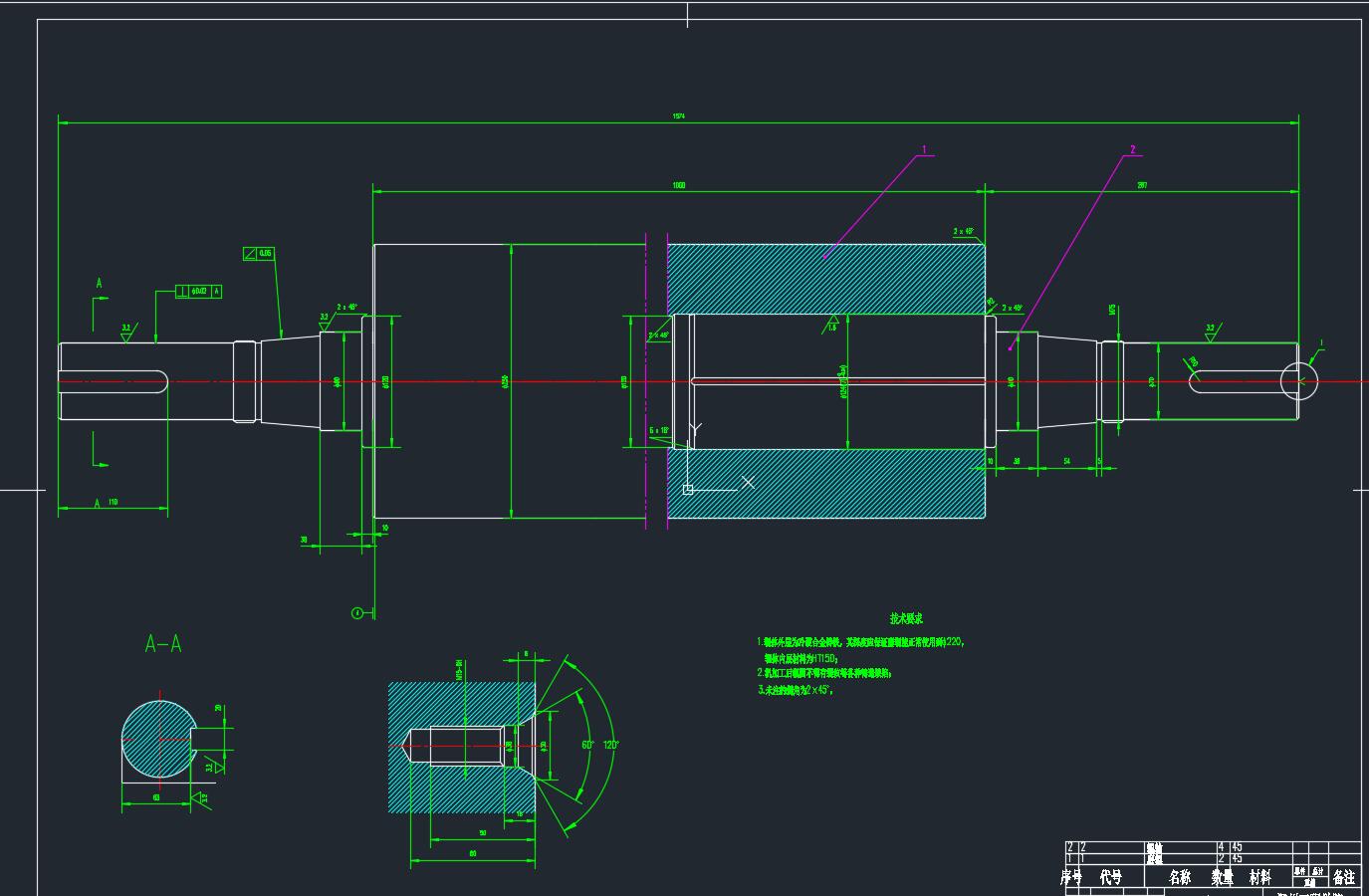Image resolution: width=1369 pixels, height=896 pixels.
Task: Select part callout number 1 in magenta
Action: point(924,150)
